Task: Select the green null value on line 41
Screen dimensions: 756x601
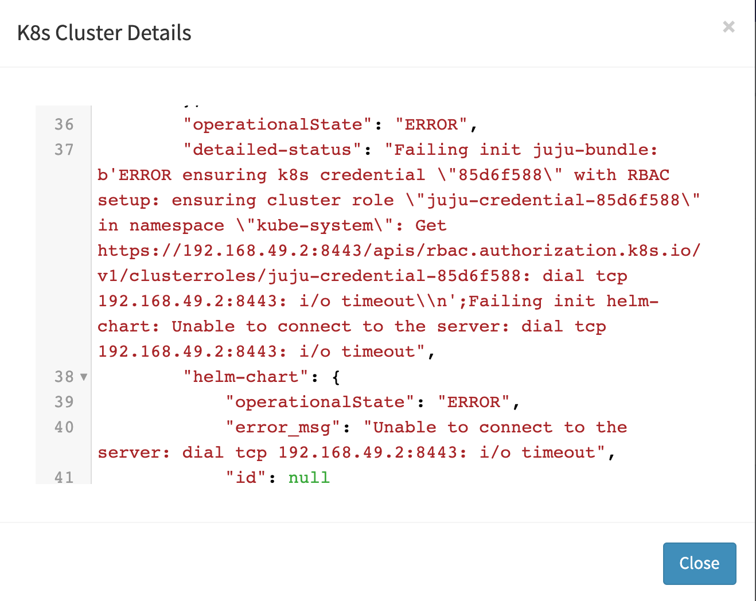Action: [x=309, y=477]
